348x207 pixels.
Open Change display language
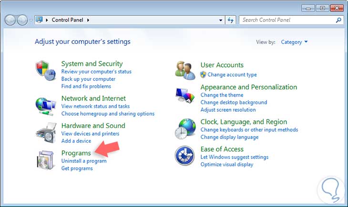click(x=229, y=137)
